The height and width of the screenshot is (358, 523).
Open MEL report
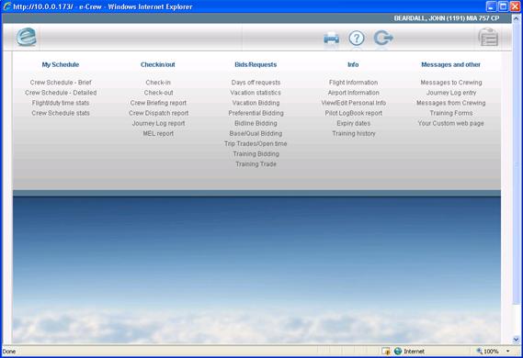click(x=158, y=133)
